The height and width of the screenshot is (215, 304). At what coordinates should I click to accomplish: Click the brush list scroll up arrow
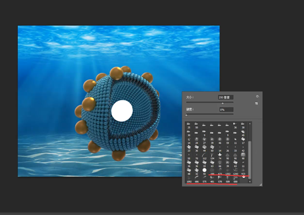click(x=250, y=124)
